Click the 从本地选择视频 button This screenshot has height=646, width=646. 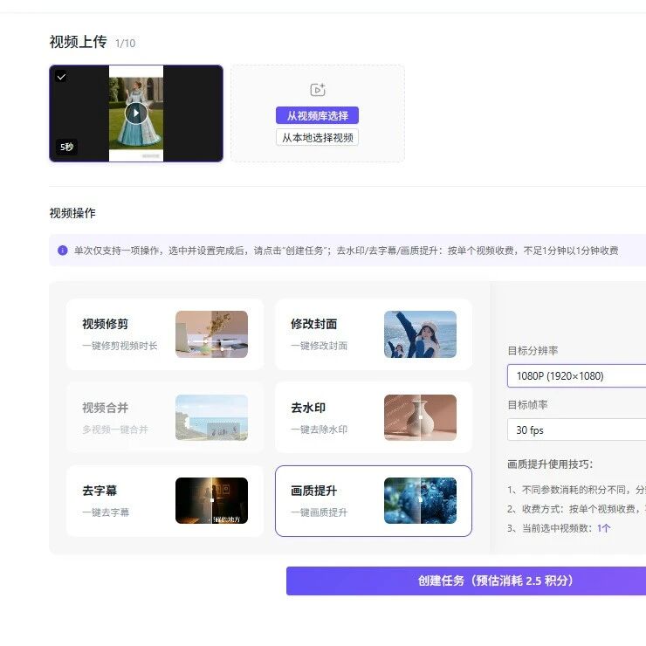(317, 138)
